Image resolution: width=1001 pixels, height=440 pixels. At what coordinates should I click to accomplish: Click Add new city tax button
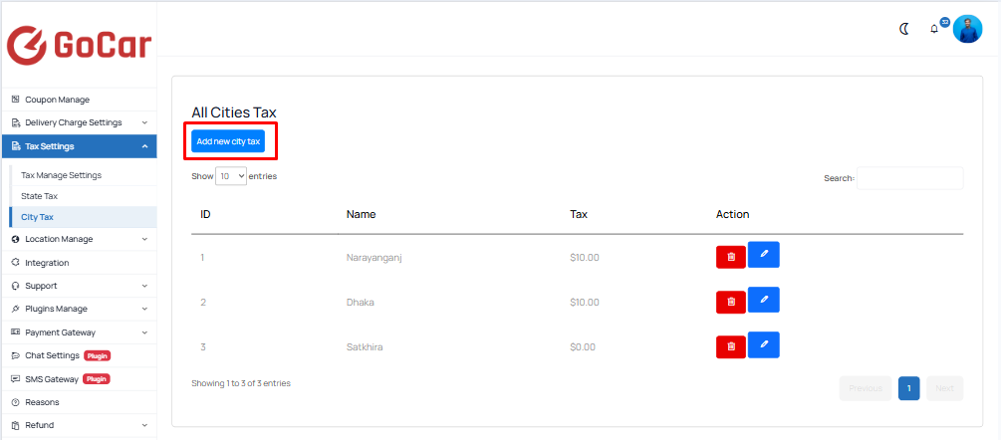coord(228,141)
